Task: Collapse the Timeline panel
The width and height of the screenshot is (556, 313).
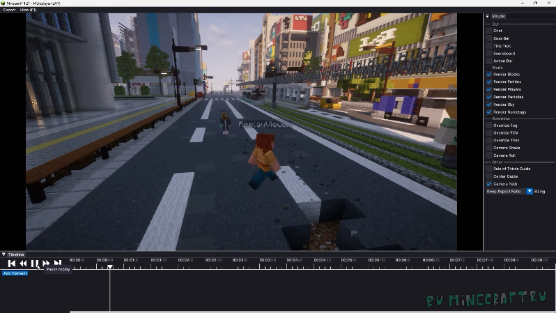Action: [x=3, y=254]
